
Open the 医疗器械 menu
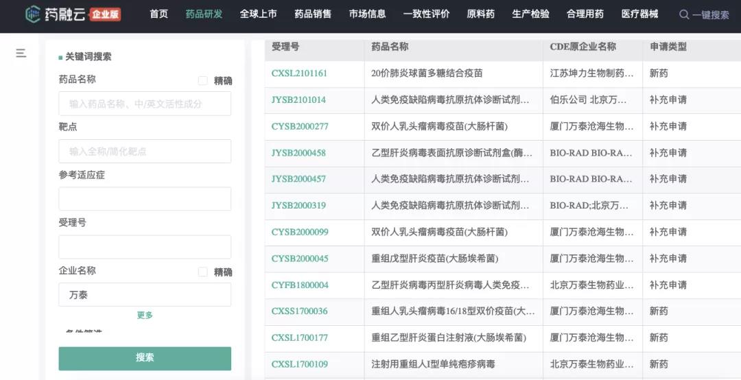tap(639, 14)
